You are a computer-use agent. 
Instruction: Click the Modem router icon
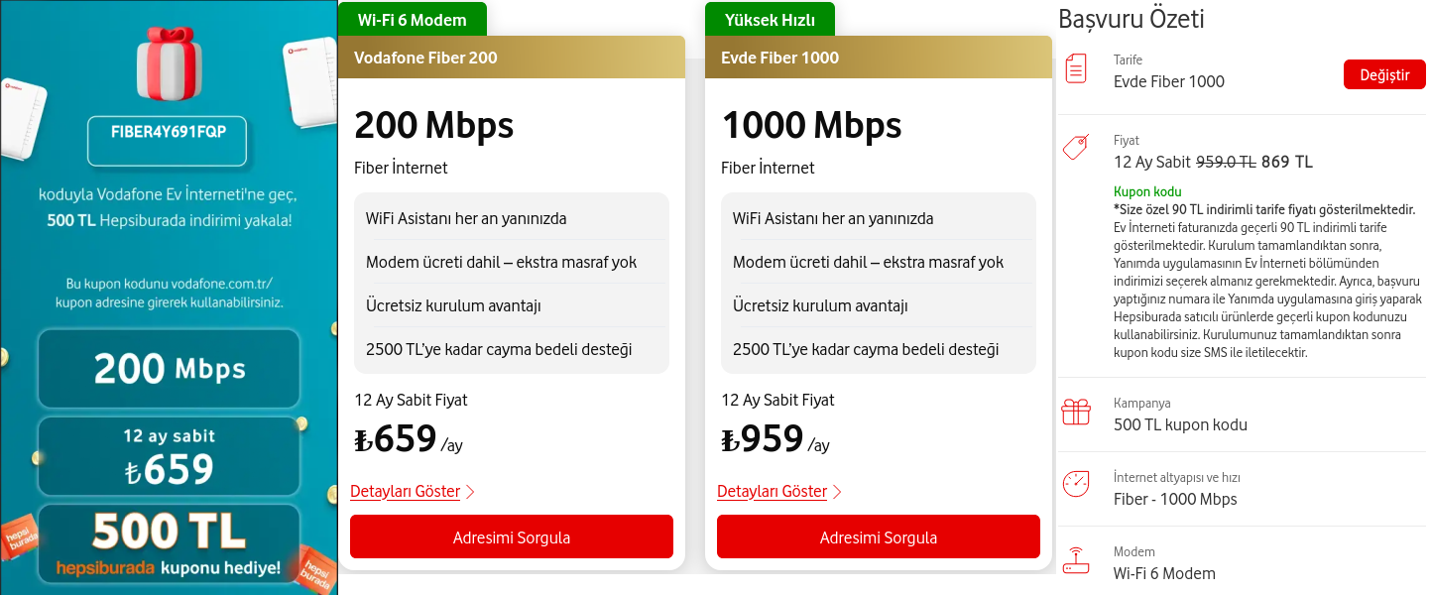coord(1075,560)
